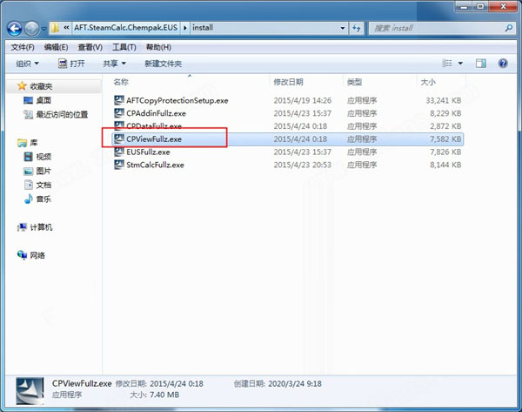522x412 pixels.
Task: Select the file name EUSFullz.exe
Action: [148, 152]
